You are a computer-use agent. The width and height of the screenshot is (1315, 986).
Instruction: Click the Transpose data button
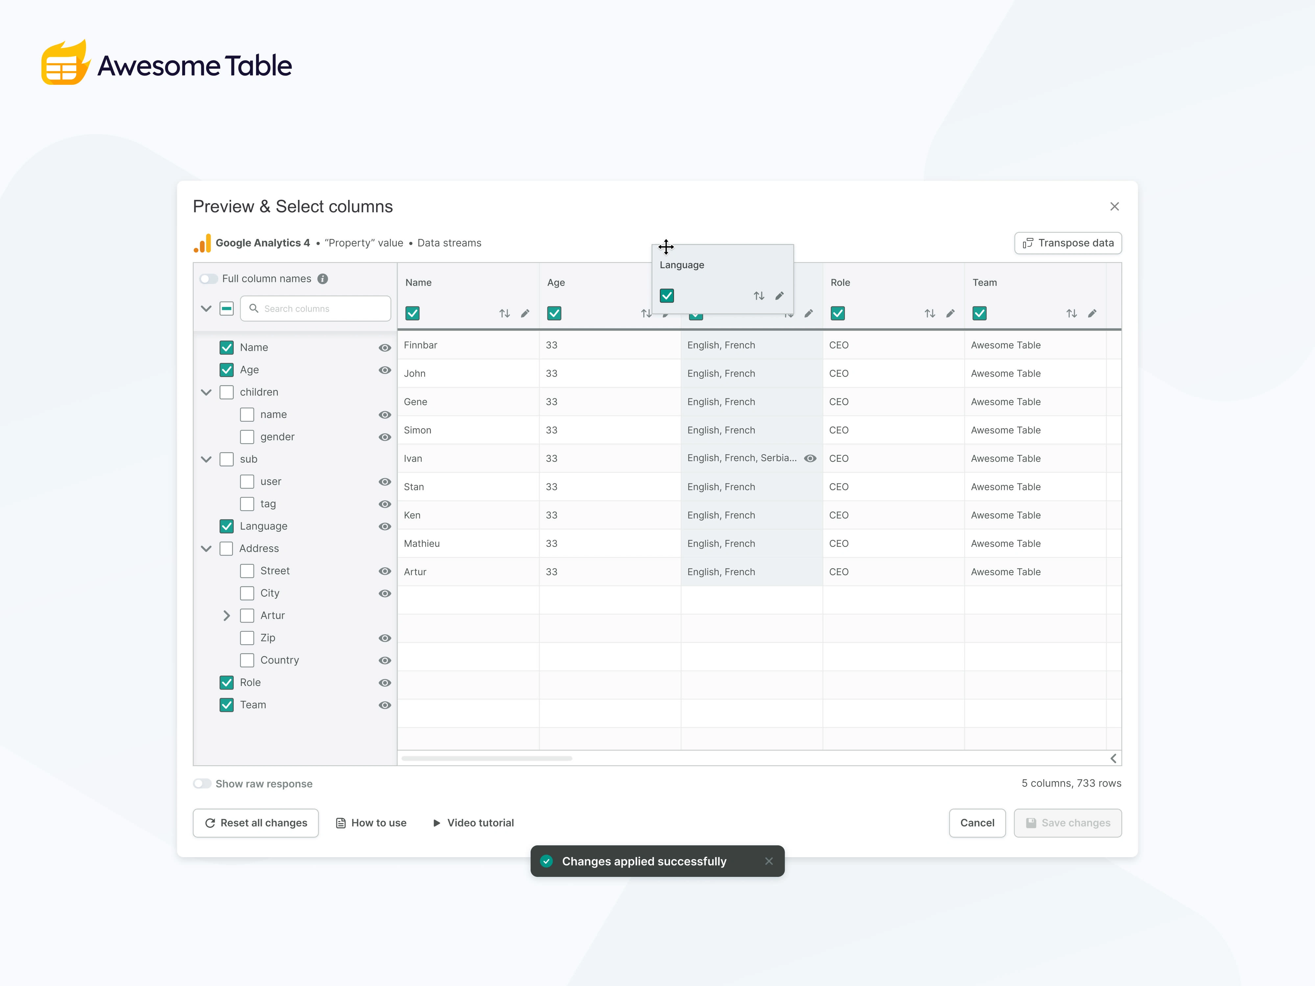point(1068,243)
